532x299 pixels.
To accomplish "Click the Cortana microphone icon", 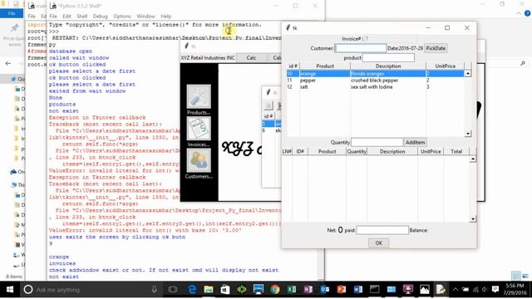I will click(x=155, y=290).
